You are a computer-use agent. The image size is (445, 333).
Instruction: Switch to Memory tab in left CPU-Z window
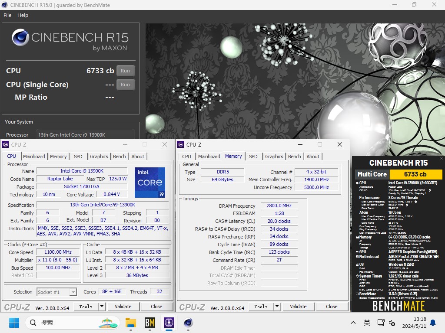[58, 157]
